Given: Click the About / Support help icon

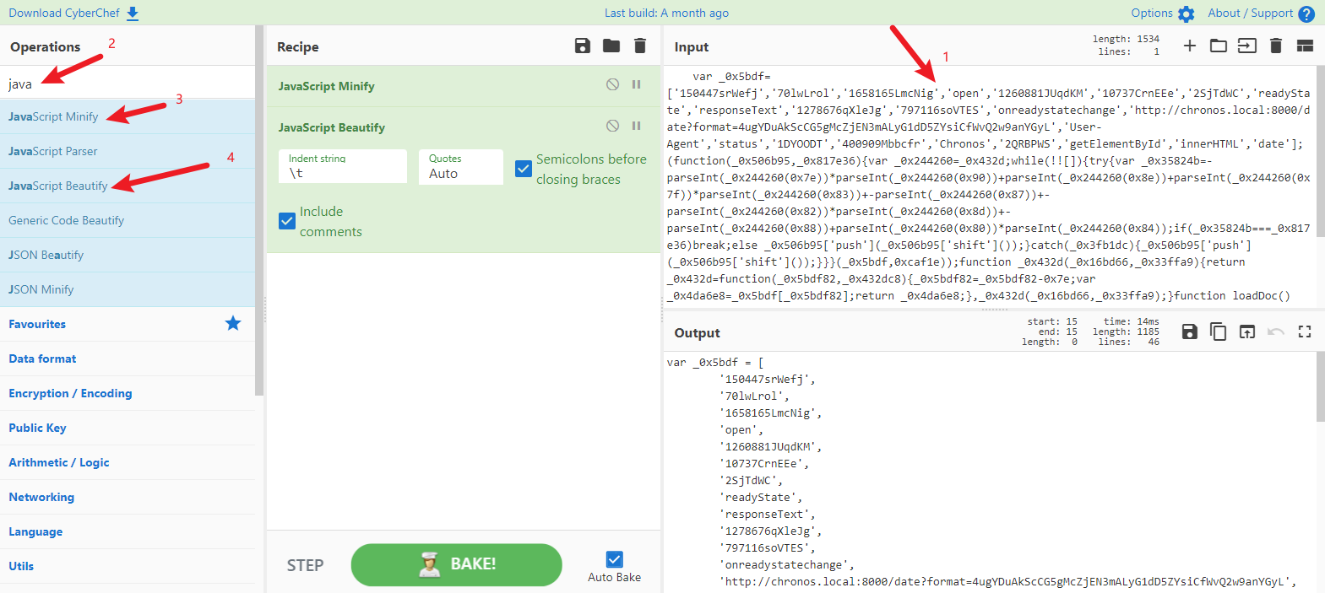Looking at the screenshot, I should tap(1306, 13).
